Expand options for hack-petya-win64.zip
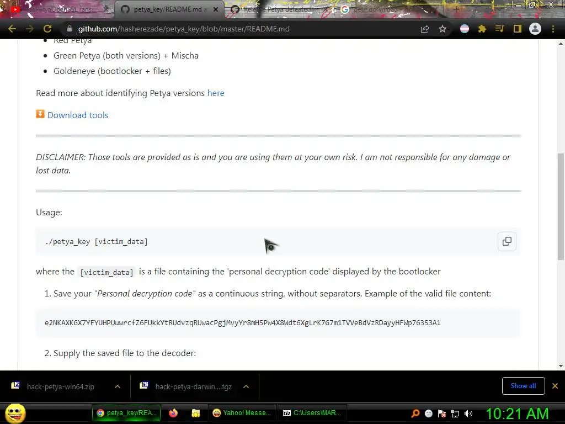565x424 pixels. tap(118, 386)
